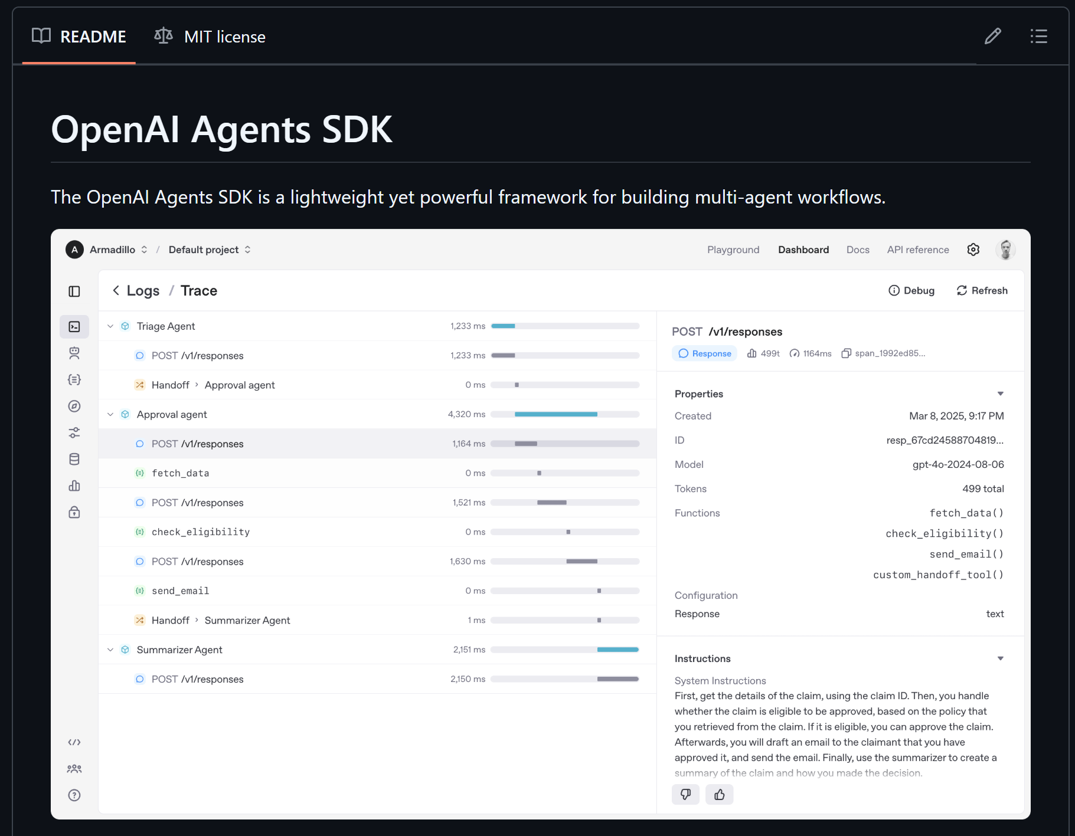Select the send_email function row

click(x=377, y=591)
